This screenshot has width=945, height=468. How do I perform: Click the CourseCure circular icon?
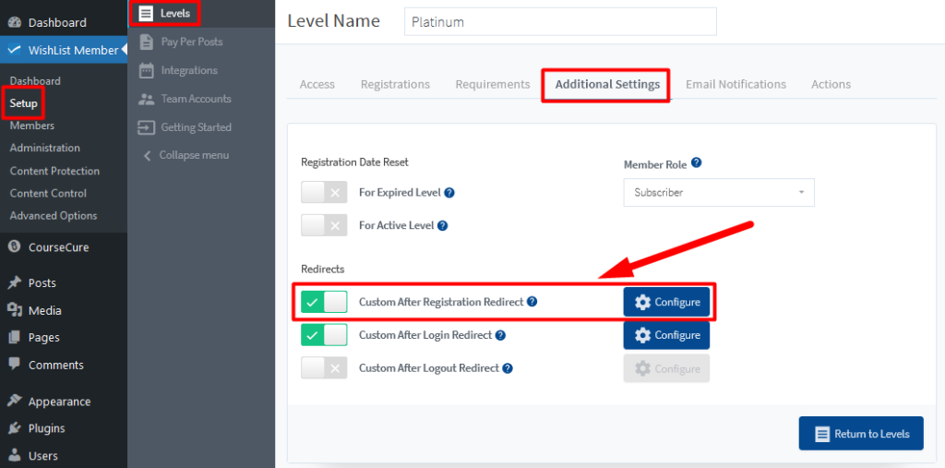[15, 247]
